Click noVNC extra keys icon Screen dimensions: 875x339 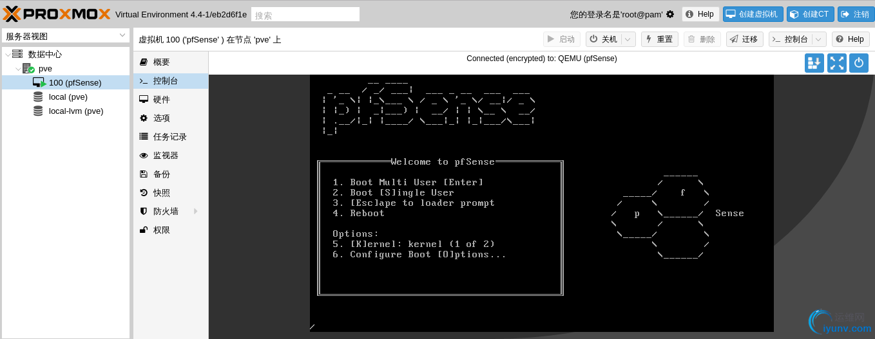point(814,63)
